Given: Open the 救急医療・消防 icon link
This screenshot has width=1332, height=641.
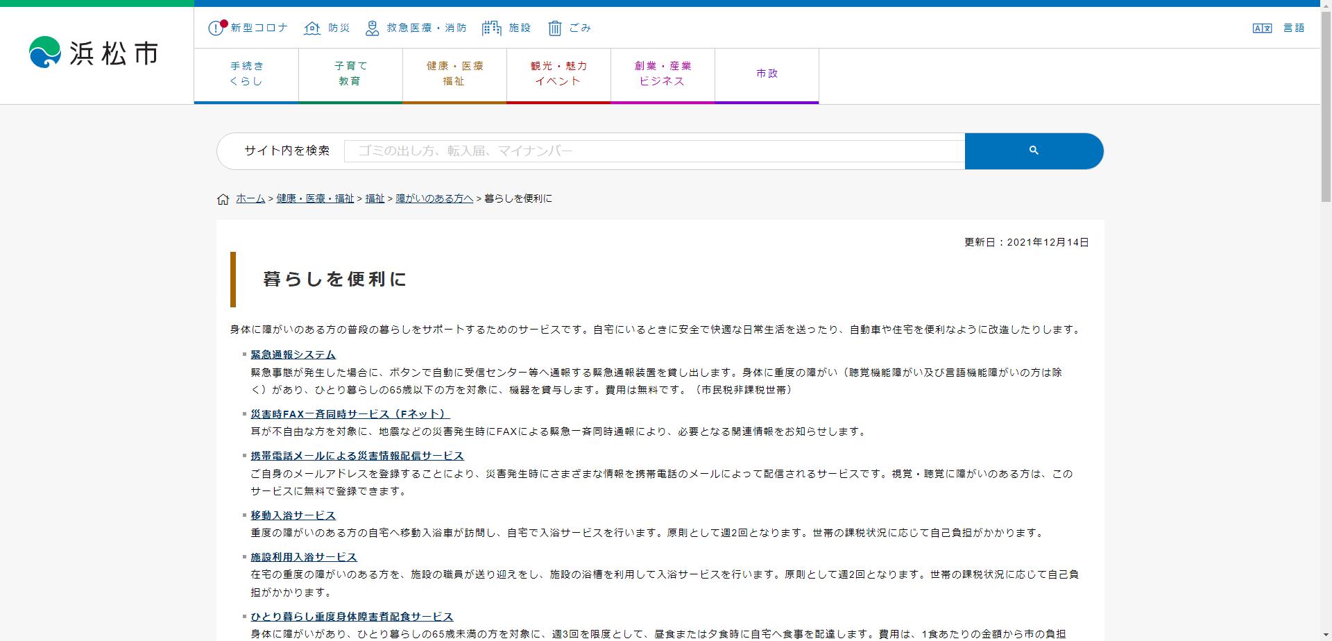Looking at the screenshot, I should pyautogui.click(x=373, y=28).
